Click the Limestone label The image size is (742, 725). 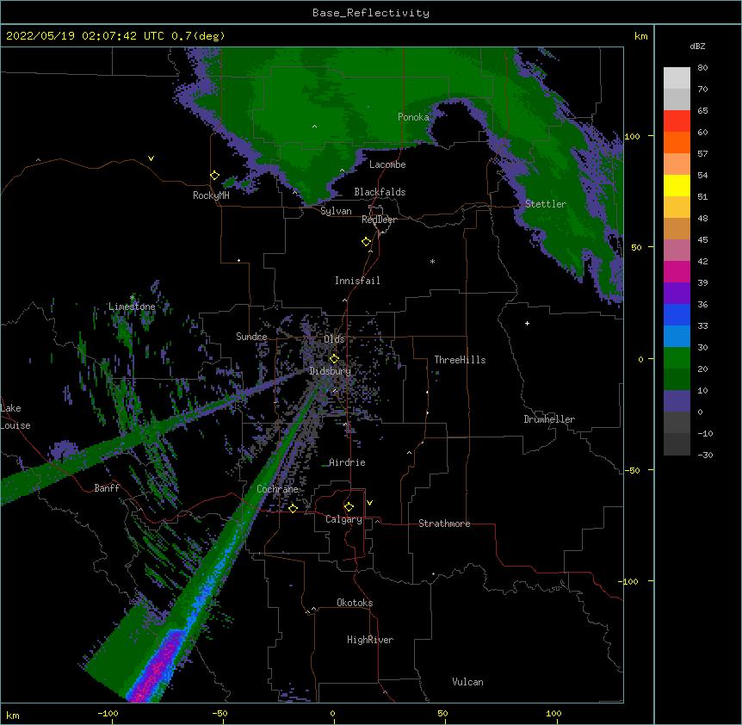point(132,307)
